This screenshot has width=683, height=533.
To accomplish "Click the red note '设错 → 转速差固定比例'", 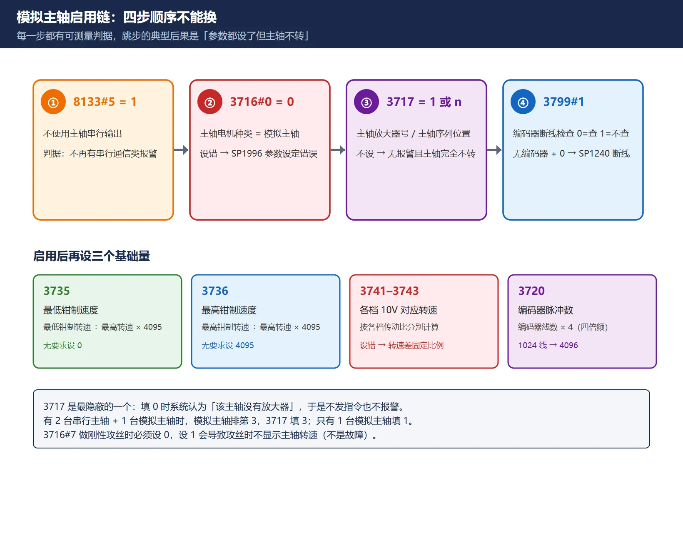I will tap(401, 345).
